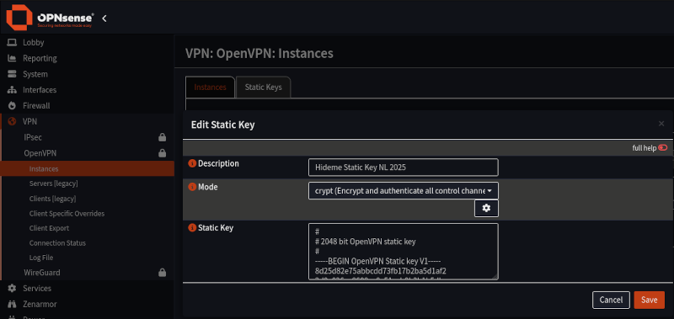The image size is (674, 319).
Task: Open Connection Status in sidebar
Action: pos(57,243)
